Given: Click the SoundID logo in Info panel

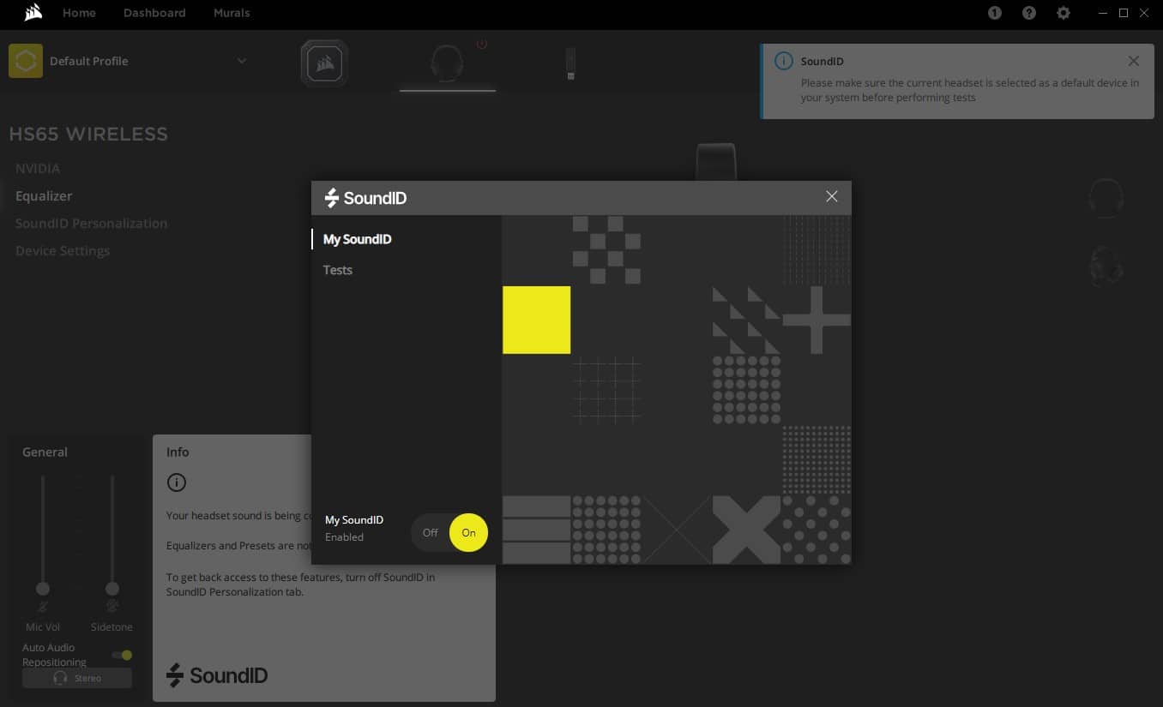Looking at the screenshot, I should point(217,675).
